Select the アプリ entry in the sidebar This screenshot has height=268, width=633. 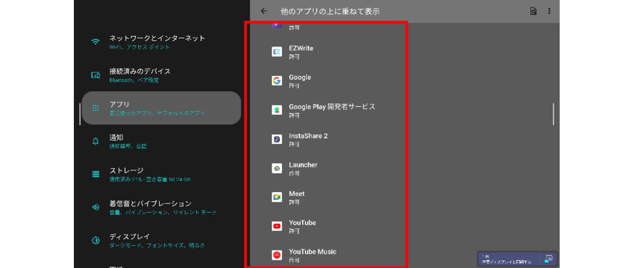coord(161,108)
